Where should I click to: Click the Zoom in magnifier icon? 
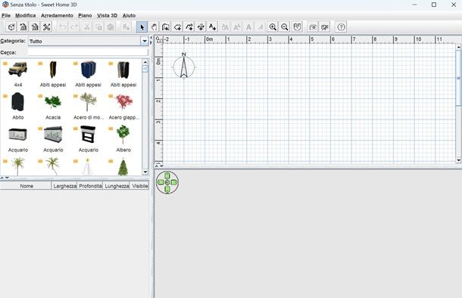click(x=273, y=27)
